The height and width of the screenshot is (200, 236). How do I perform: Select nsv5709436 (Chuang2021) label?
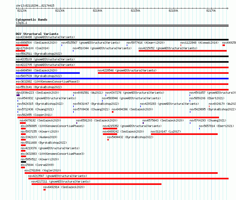tap(91, 109)
